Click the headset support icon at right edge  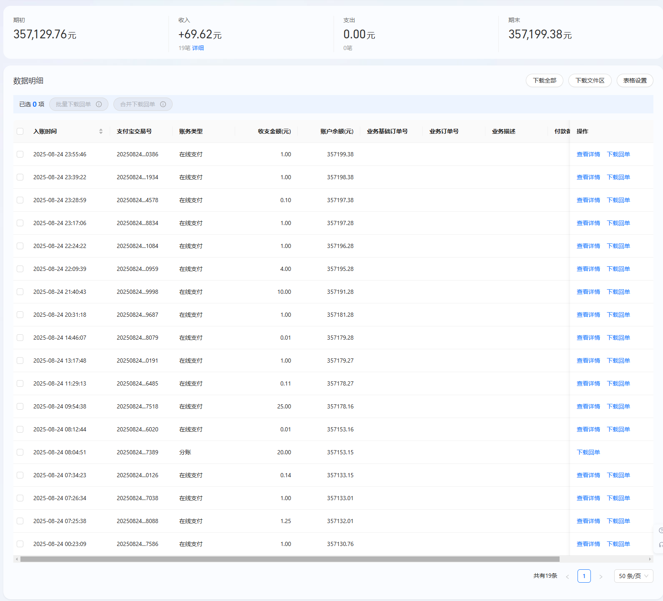[660, 545]
